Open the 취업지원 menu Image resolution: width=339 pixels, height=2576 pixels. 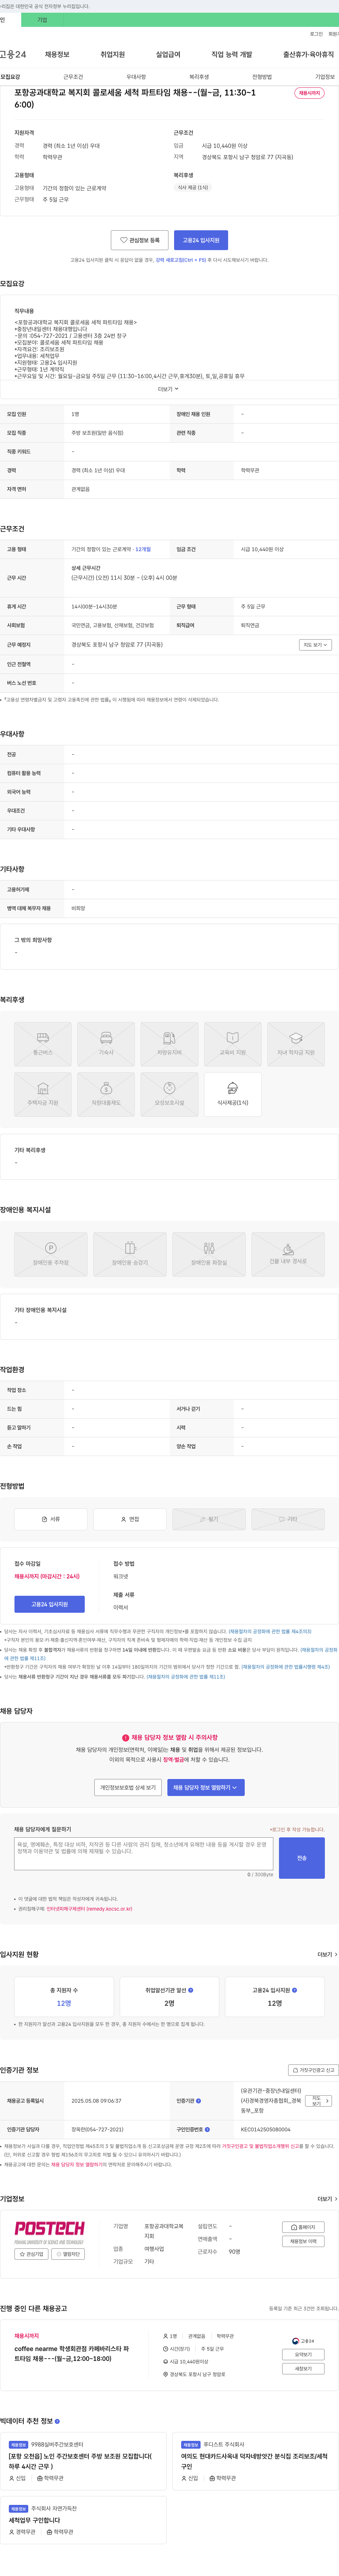coord(113,54)
